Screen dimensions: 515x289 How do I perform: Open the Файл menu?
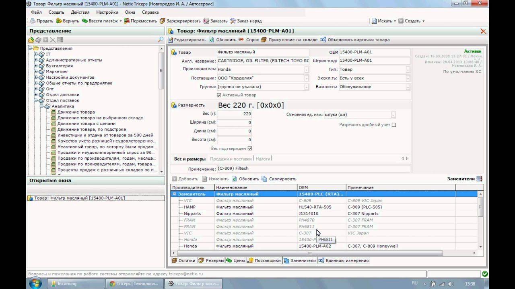tap(36, 12)
